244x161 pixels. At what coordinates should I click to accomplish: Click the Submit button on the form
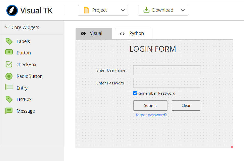tap(150, 105)
